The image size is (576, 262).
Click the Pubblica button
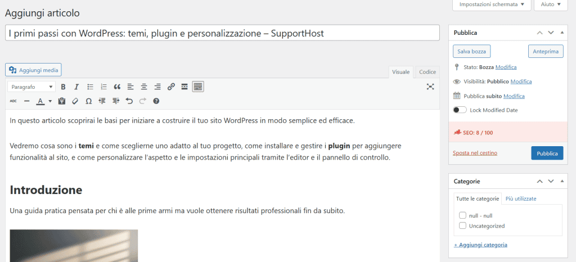(x=547, y=153)
